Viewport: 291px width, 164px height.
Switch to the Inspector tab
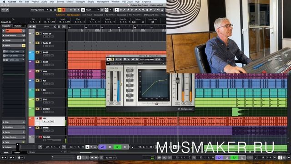pos(6,26)
